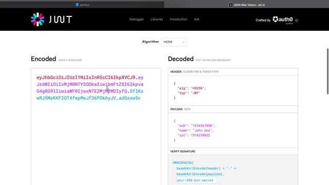Image resolution: width=329 pixels, height=185 pixels.
Task: Click the "name": "John Doe" line
Action: pos(195,131)
